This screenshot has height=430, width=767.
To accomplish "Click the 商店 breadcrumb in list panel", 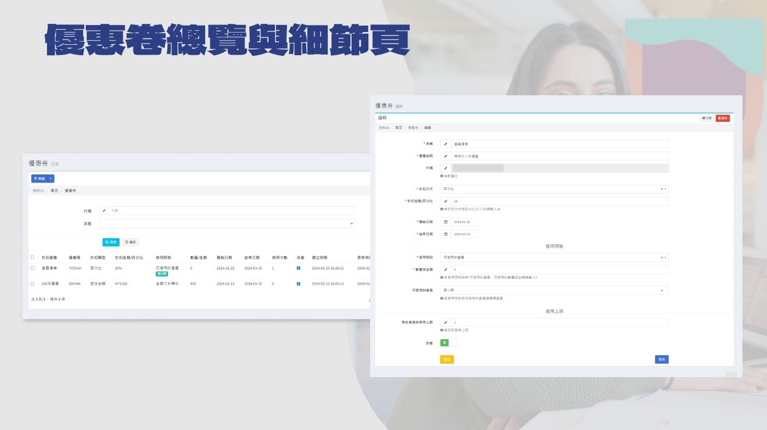I will pos(54,191).
